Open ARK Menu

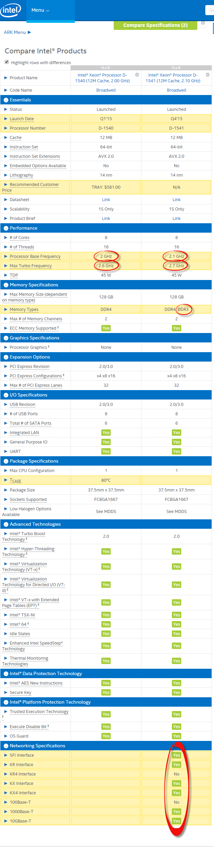(x=17, y=32)
